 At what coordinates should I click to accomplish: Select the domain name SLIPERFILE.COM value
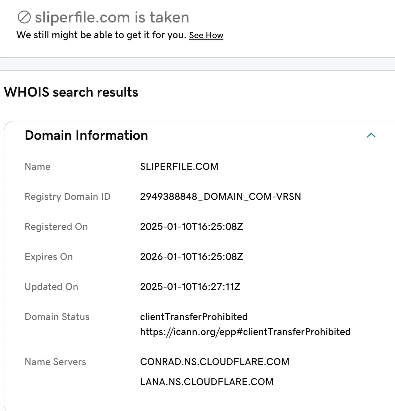click(179, 167)
